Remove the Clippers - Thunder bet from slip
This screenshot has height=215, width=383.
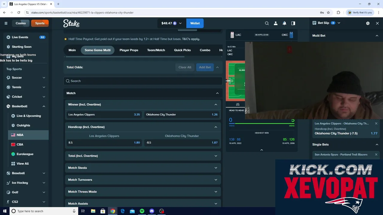(376, 123)
